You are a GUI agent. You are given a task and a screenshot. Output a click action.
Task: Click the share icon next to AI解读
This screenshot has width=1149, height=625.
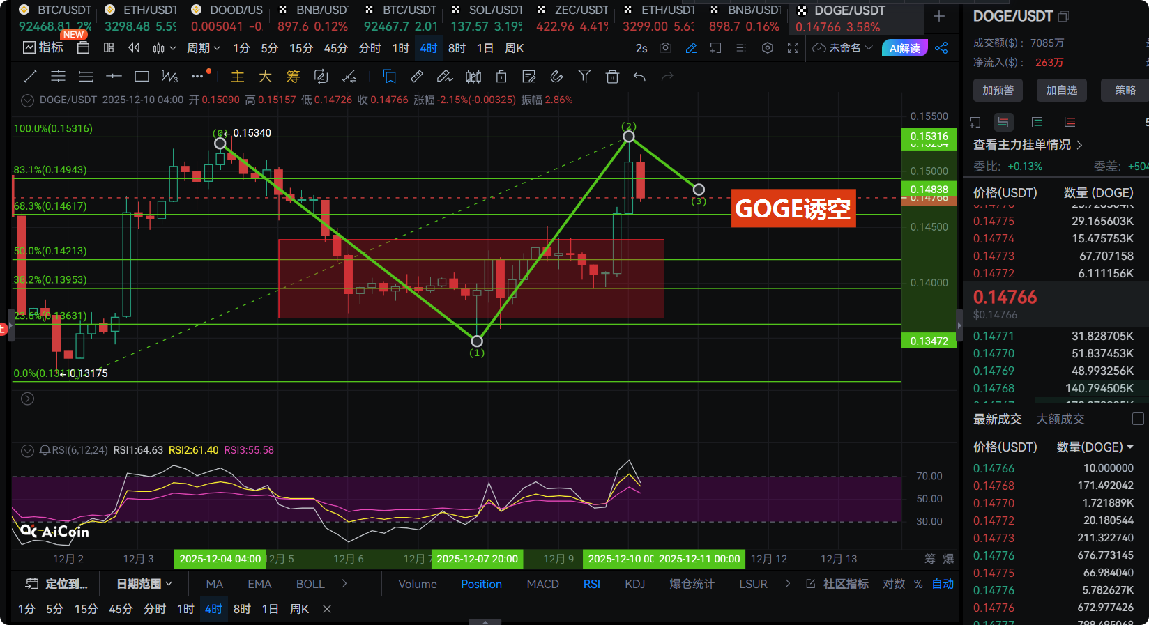[941, 48]
